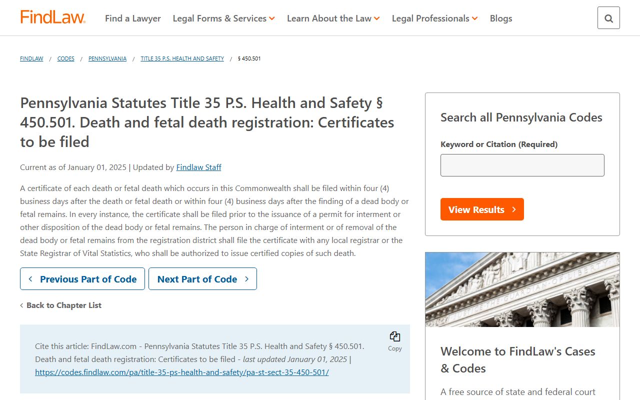Expand Learn About the Law menu

point(333,18)
